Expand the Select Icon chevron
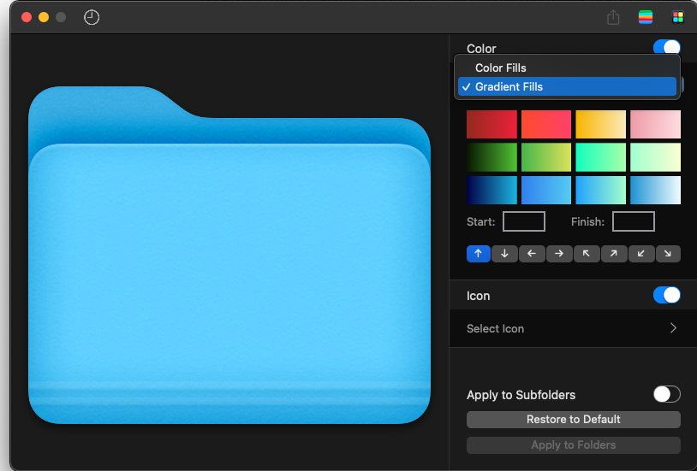 click(673, 328)
